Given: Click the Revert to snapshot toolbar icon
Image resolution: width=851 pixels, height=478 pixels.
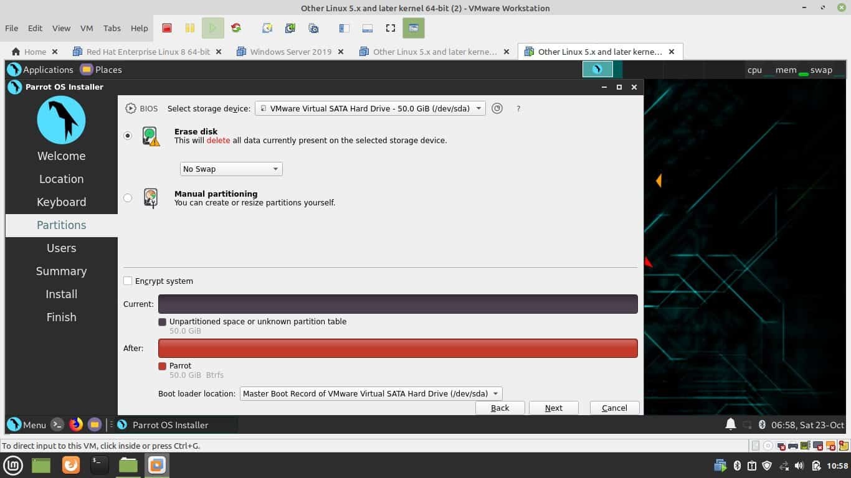Looking at the screenshot, I should click(x=290, y=28).
